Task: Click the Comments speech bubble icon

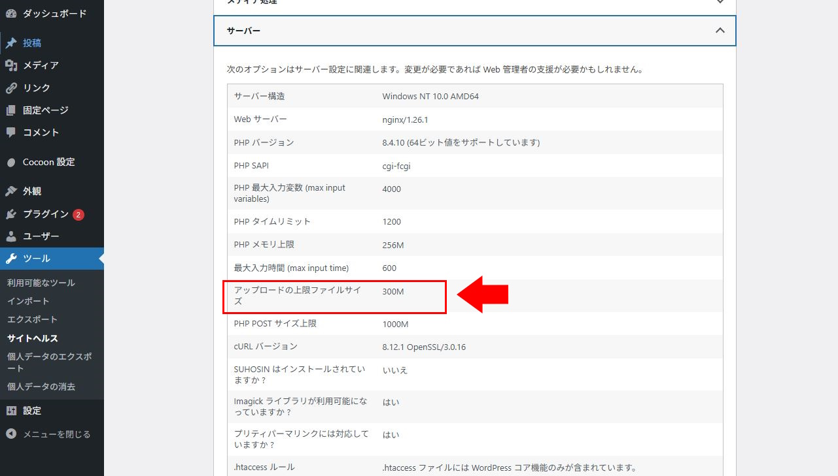Action: click(11, 133)
